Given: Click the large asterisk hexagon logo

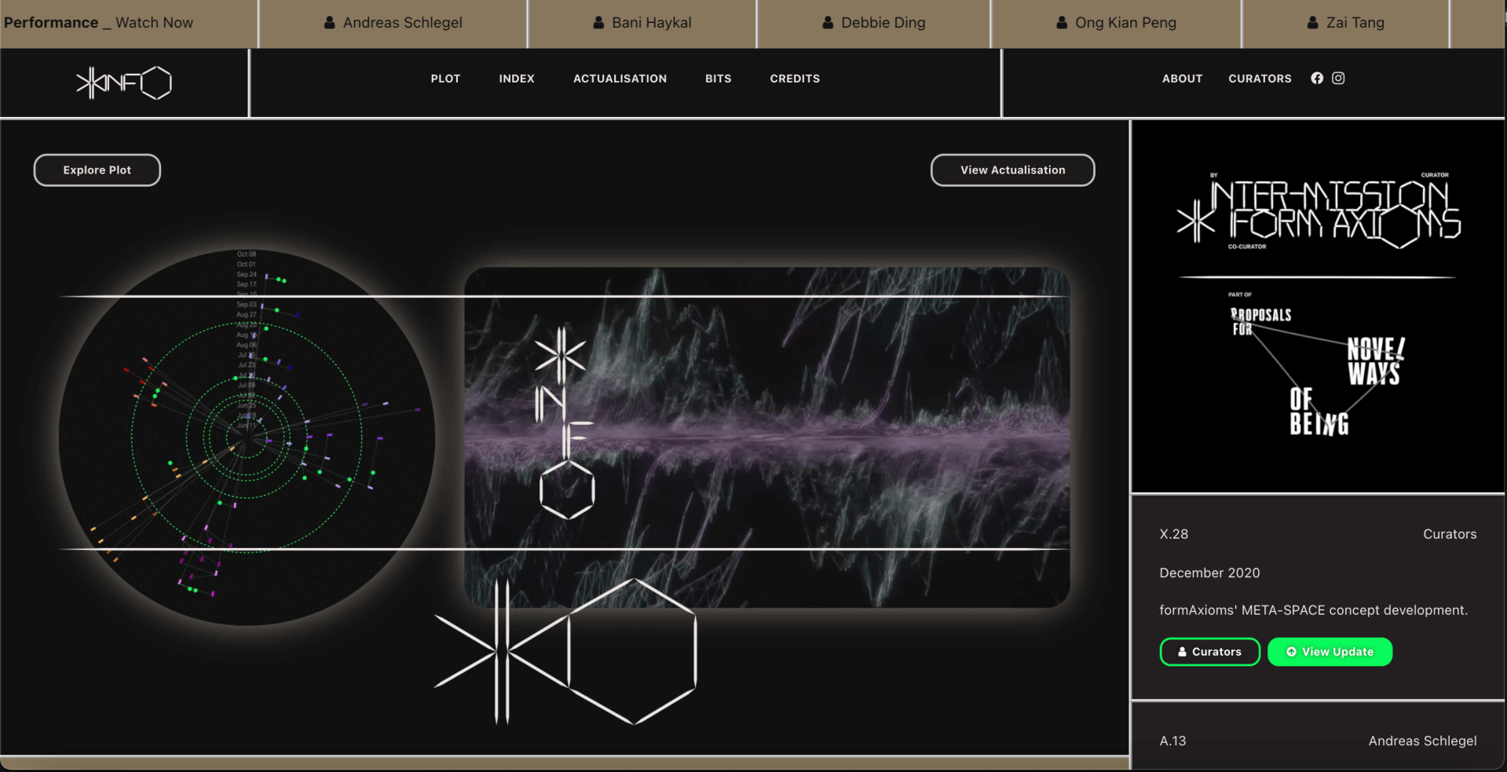Looking at the screenshot, I should pyautogui.click(x=565, y=652).
